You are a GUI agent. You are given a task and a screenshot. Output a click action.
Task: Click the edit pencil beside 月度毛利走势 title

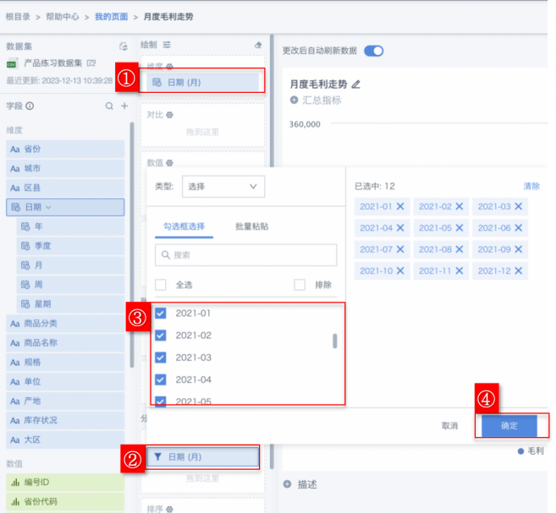(355, 85)
